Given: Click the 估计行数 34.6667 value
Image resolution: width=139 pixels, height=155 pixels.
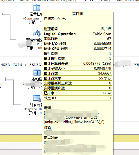Looking at the screenshot, I should coord(105,73).
